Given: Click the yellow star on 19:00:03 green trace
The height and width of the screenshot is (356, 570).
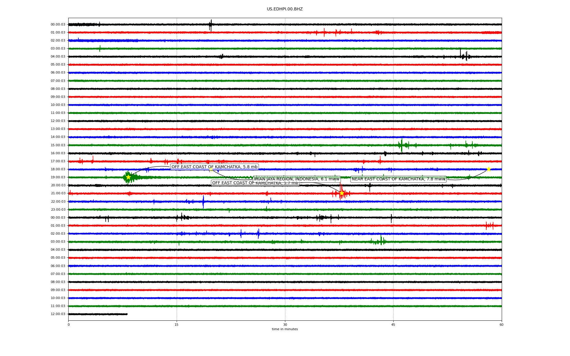Looking at the screenshot, I should (128, 177).
